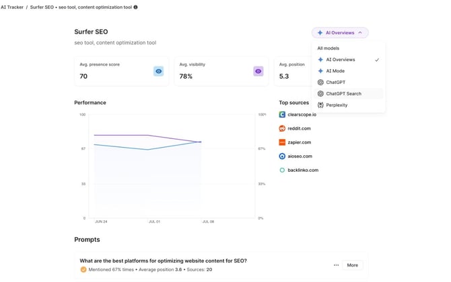Image resolution: width=451 pixels, height=282 pixels.
Task: Click the Avg. position card
Action: [x=293, y=71]
